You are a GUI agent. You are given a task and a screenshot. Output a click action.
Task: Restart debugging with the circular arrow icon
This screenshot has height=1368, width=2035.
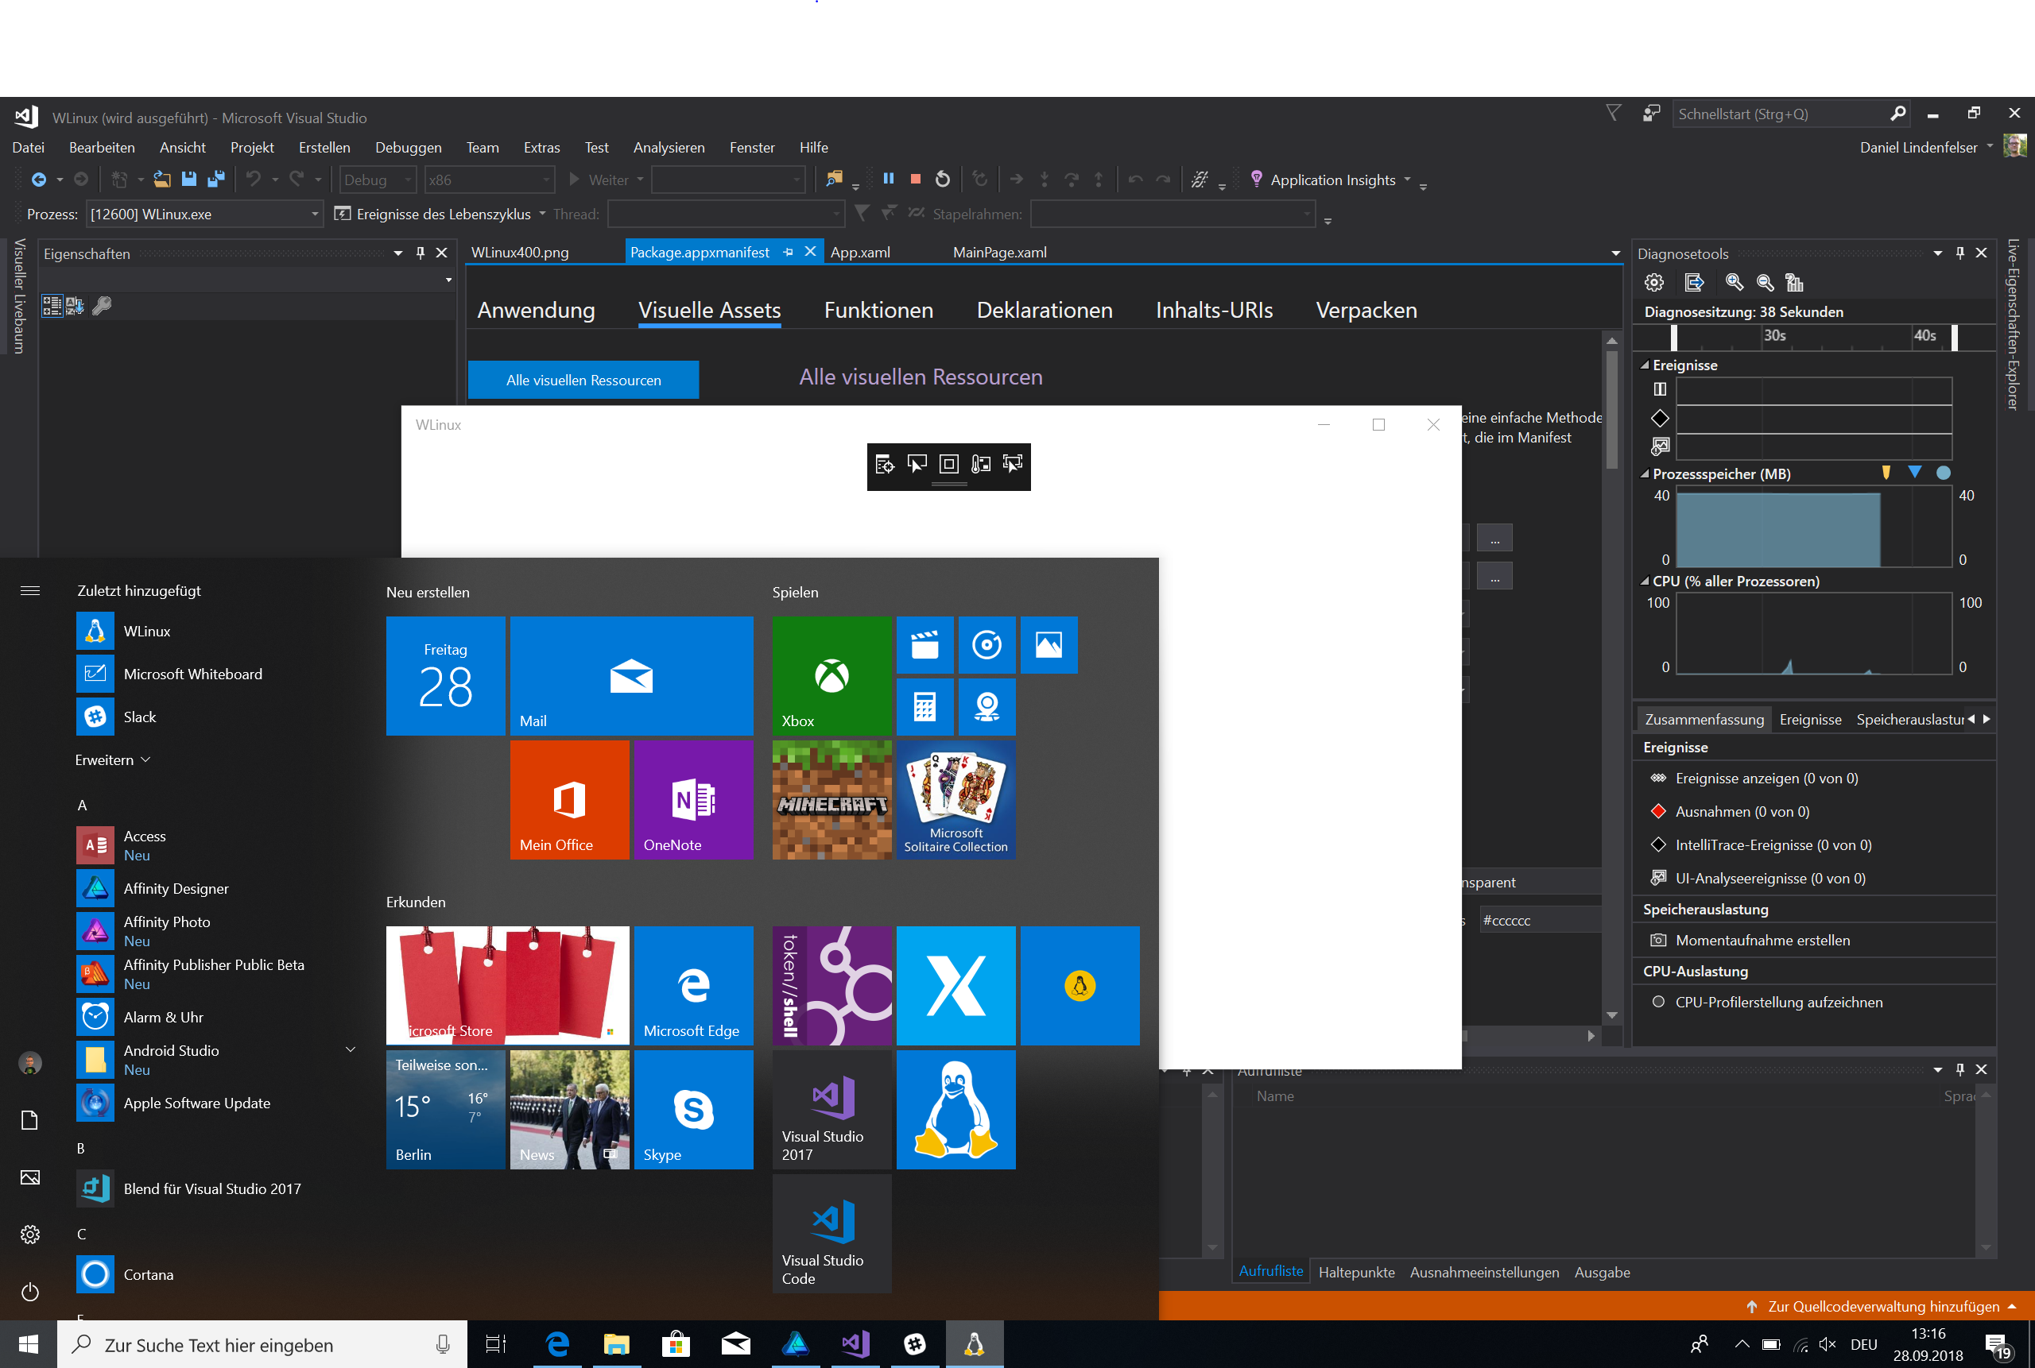click(x=943, y=179)
